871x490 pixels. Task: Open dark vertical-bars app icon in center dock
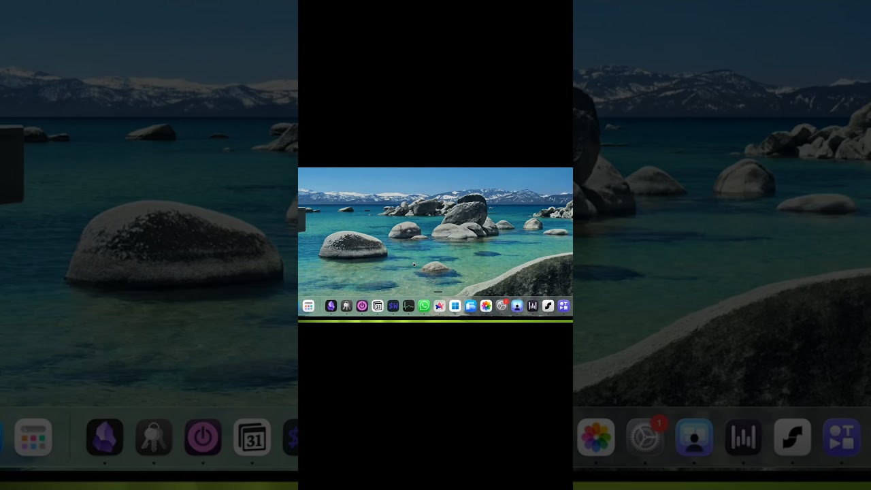pyautogui.click(x=533, y=306)
